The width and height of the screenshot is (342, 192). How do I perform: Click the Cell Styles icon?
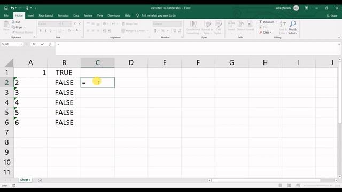(218, 24)
